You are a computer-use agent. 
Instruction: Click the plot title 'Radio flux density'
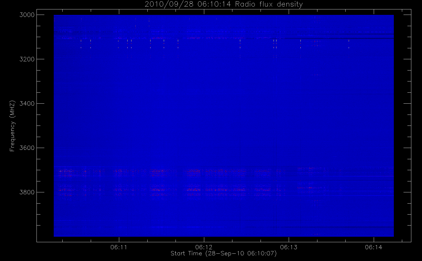pos(269,4)
